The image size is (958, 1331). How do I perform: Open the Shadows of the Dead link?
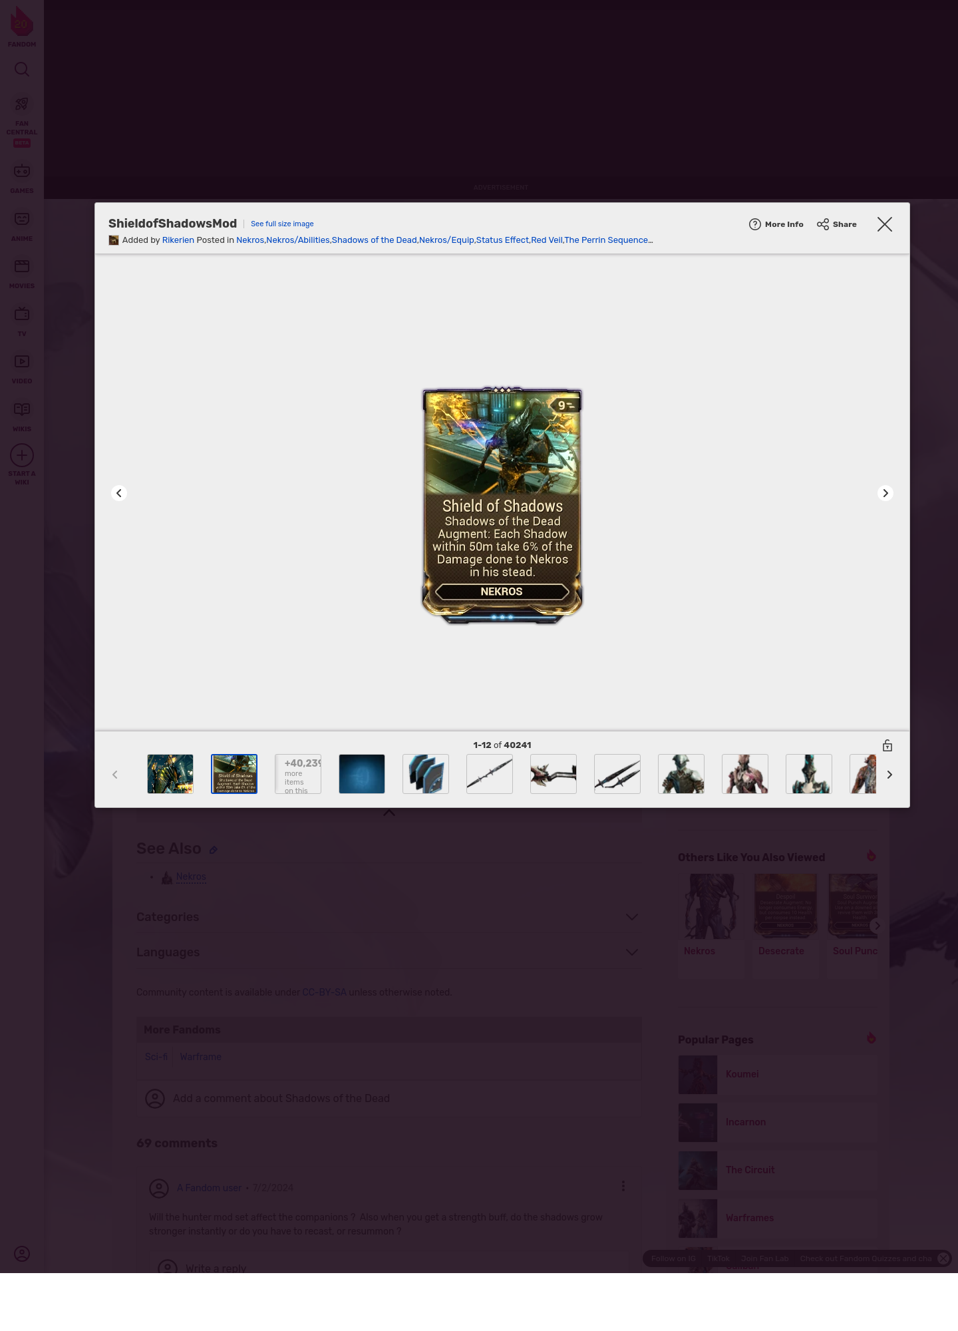tap(375, 240)
